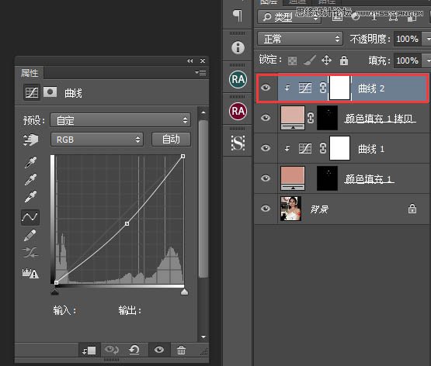
Task: Select edit points to modify curve tool
Action: click(30, 217)
